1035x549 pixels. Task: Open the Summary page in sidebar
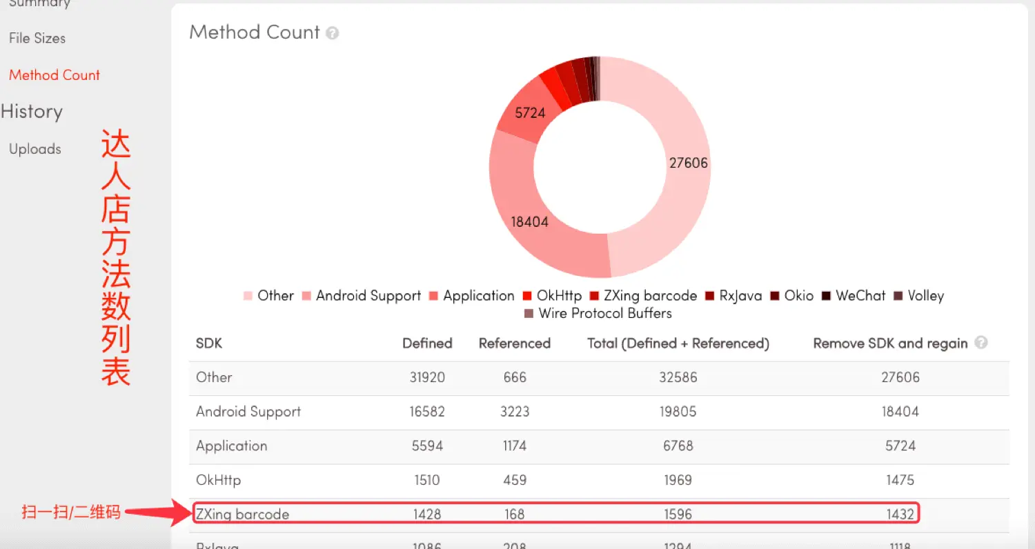[x=39, y=3]
